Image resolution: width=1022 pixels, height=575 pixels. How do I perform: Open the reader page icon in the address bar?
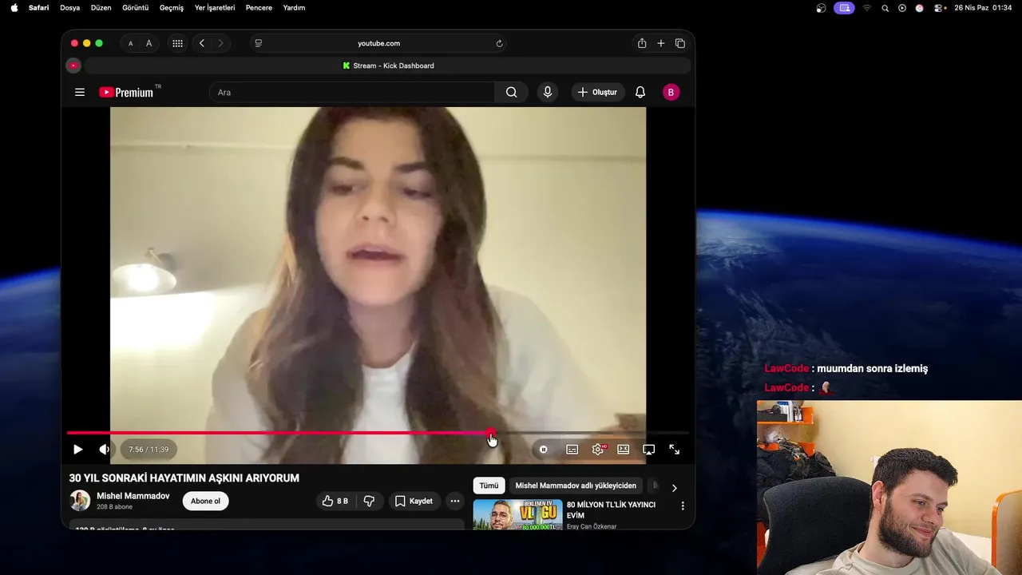(x=259, y=43)
